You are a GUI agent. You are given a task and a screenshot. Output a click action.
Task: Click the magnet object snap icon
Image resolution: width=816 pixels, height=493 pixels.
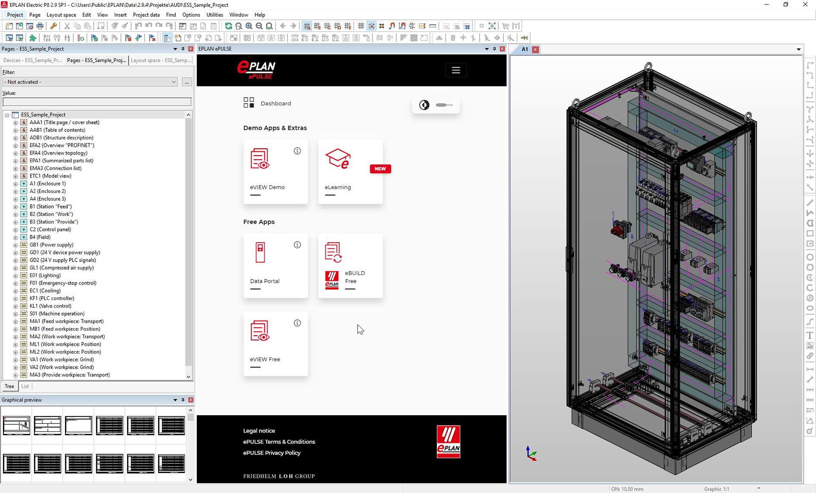point(392,26)
